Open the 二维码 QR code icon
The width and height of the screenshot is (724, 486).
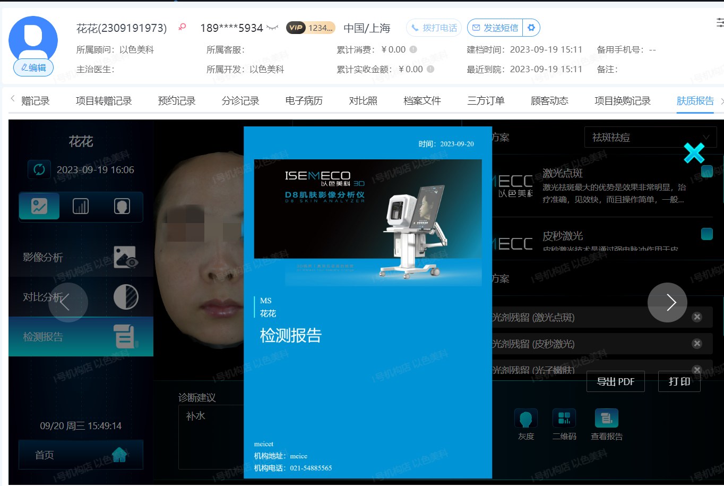pyautogui.click(x=564, y=419)
